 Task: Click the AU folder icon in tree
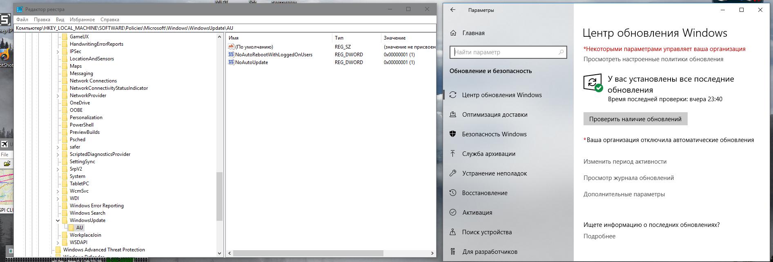coord(71,228)
